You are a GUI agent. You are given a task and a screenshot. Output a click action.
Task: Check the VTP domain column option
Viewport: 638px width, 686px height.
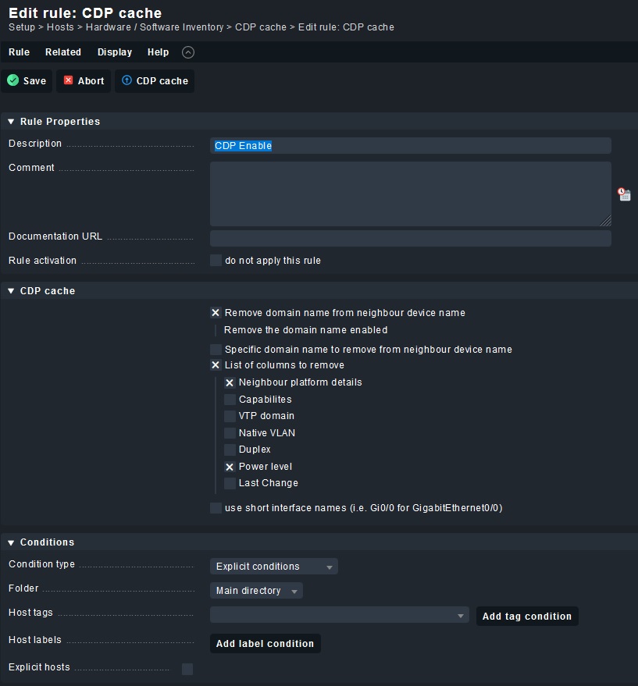(x=230, y=416)
